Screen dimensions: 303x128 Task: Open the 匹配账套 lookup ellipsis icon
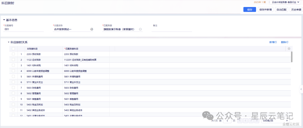141,29
